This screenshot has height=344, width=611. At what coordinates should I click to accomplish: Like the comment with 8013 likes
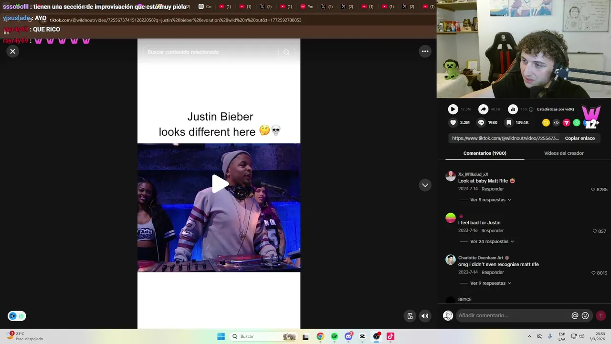click(x=593, y=273)
